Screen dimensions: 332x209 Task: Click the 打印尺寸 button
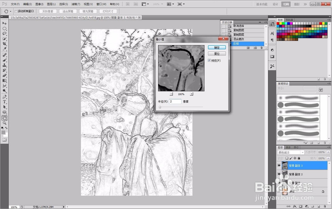(108, 11)
